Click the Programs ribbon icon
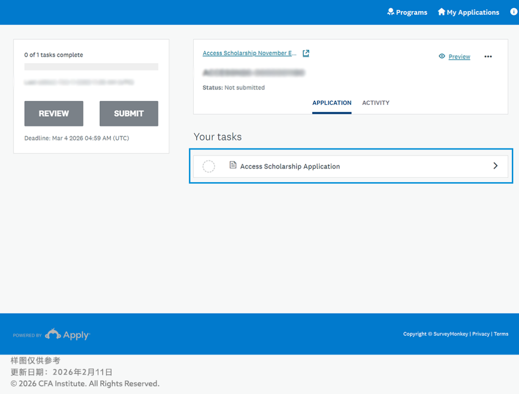519x394 pixels. (x=391, y=12)
